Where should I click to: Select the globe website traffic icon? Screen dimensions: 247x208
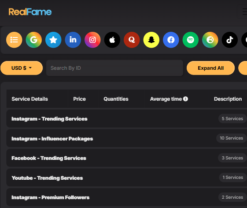tap(210, 40)
